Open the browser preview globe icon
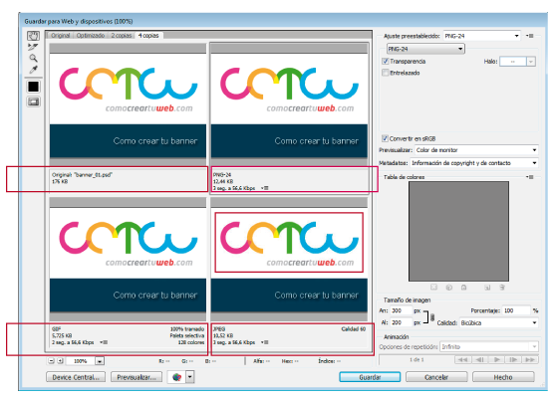 [177, 377]
